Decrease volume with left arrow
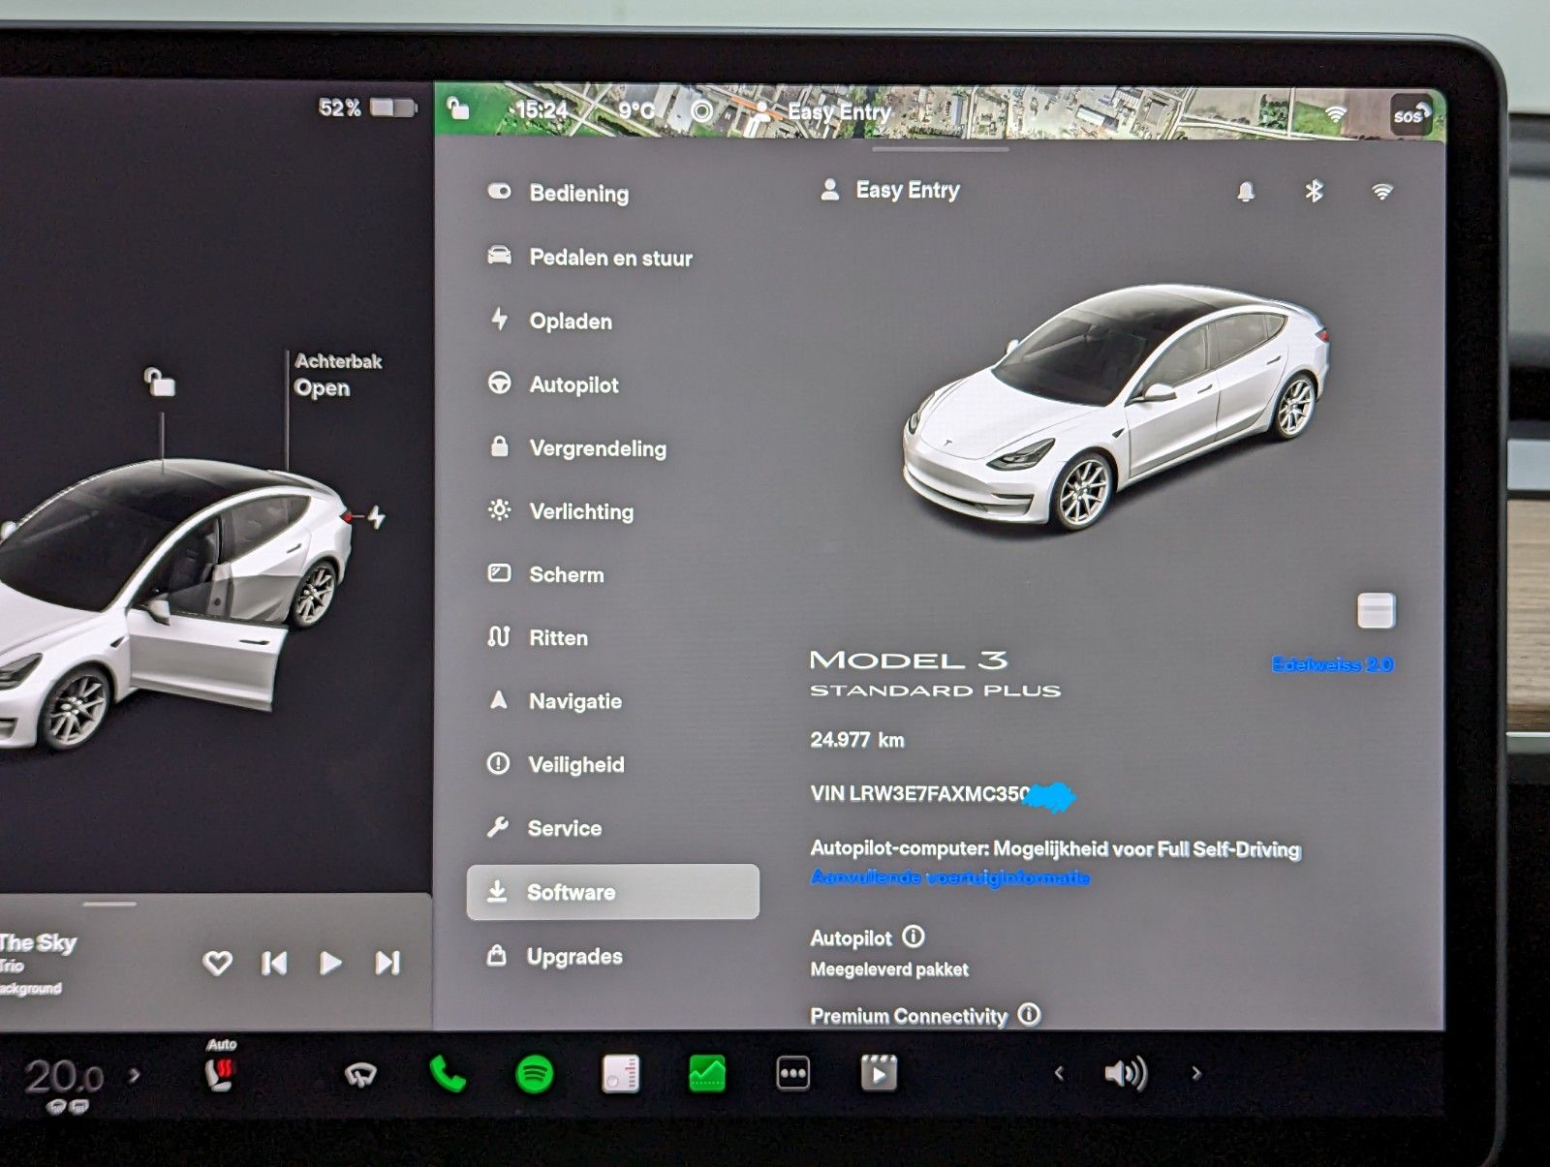The image size is (1550, 1167). coord(1059,1073)
